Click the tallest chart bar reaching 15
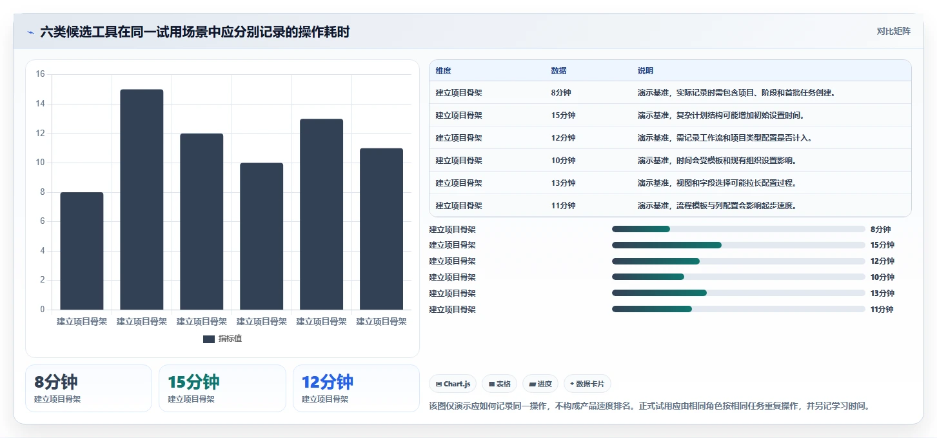The image size is (937, 438). click(142, 199)
